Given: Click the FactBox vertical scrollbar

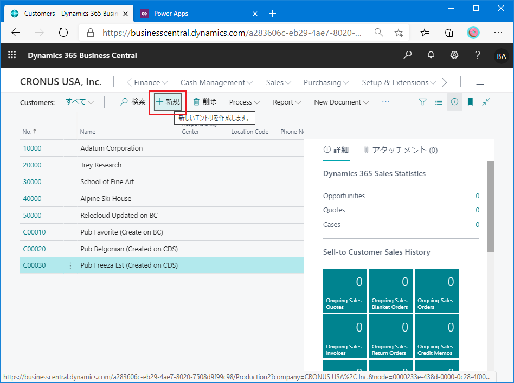Looking at the screenshot, I should click(x=490, y=206).
